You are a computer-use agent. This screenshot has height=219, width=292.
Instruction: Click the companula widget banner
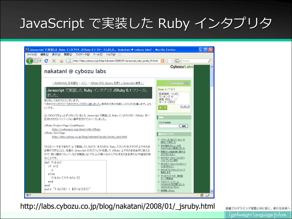point(174,83)
